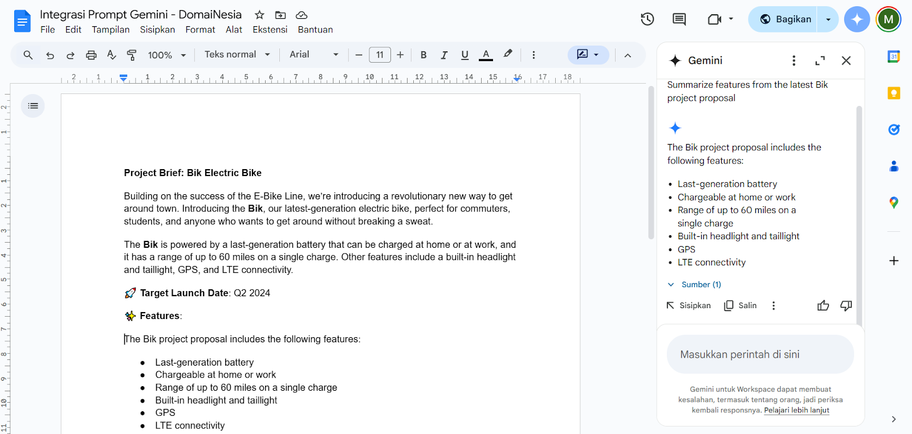
Task: Open the zoom level 100% dropdown
Action: (x=166, y=55)
